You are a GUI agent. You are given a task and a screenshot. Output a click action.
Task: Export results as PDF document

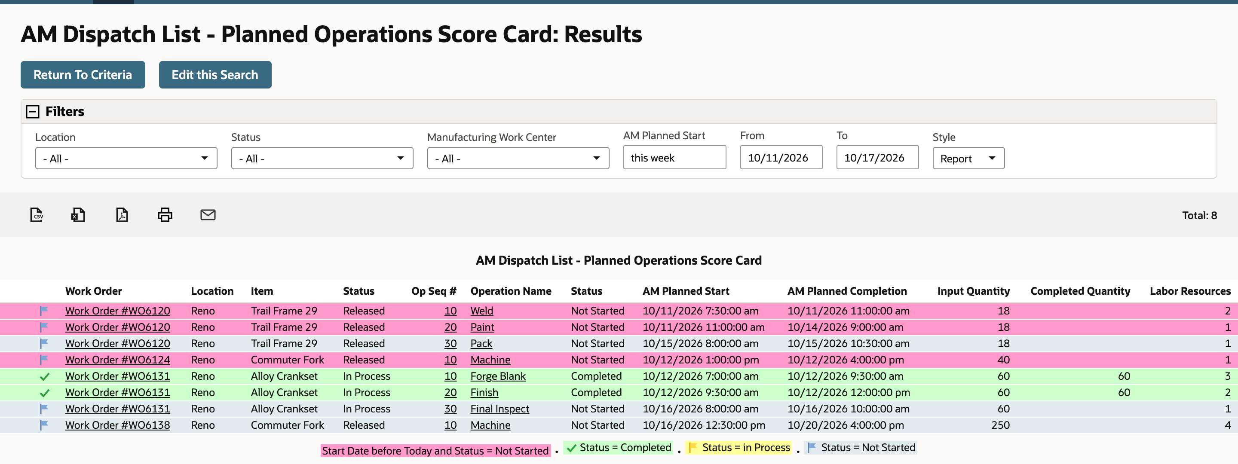(122, 215)
